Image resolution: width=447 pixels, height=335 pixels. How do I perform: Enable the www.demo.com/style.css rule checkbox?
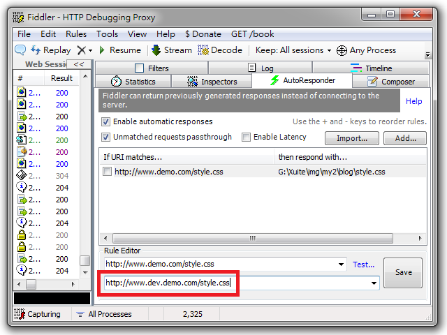pos(107,172)
